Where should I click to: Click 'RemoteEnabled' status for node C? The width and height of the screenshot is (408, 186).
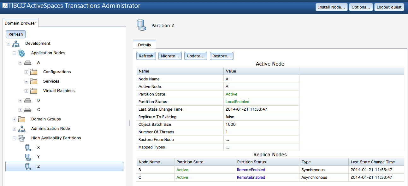pyautogui.click(x=251, y=177)
